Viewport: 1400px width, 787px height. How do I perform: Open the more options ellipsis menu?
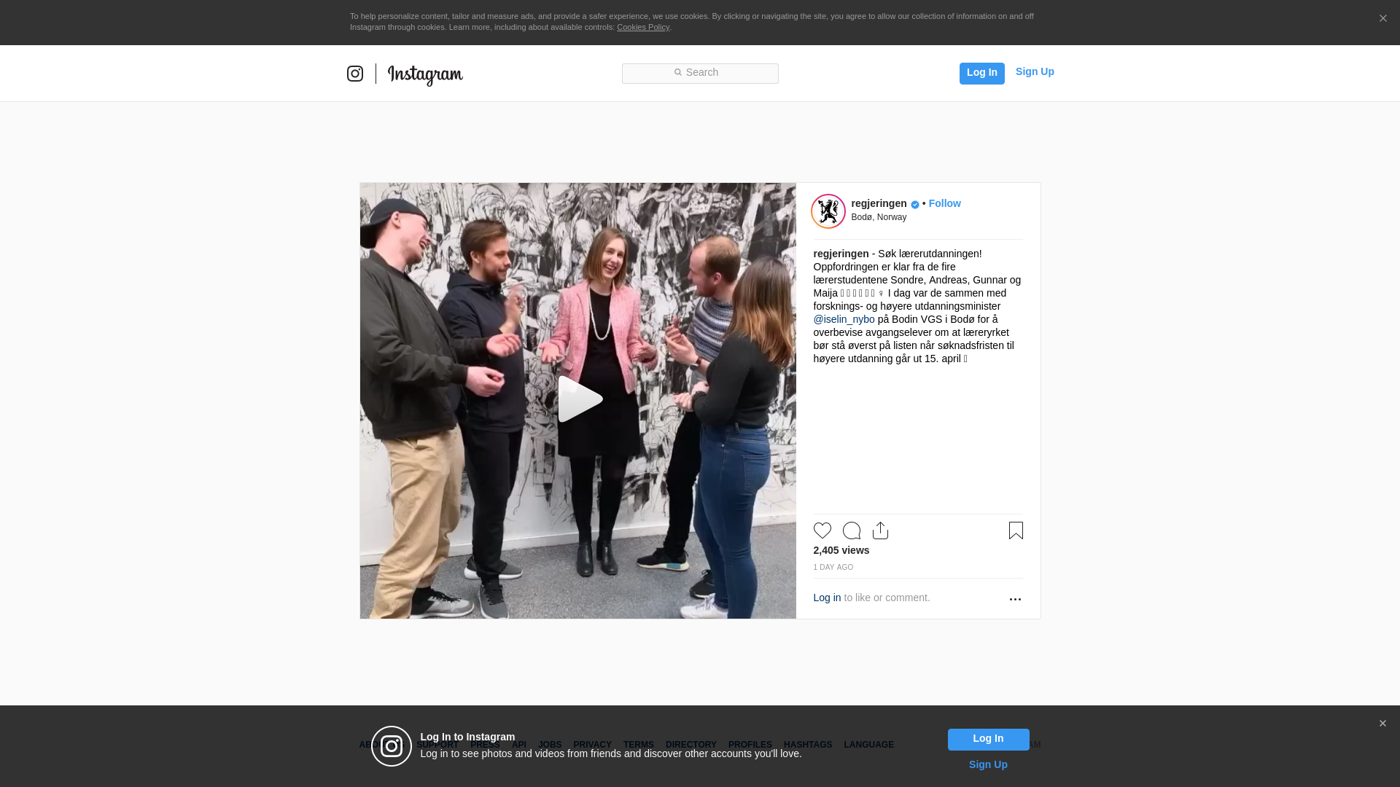click(x=1015, y=599)
